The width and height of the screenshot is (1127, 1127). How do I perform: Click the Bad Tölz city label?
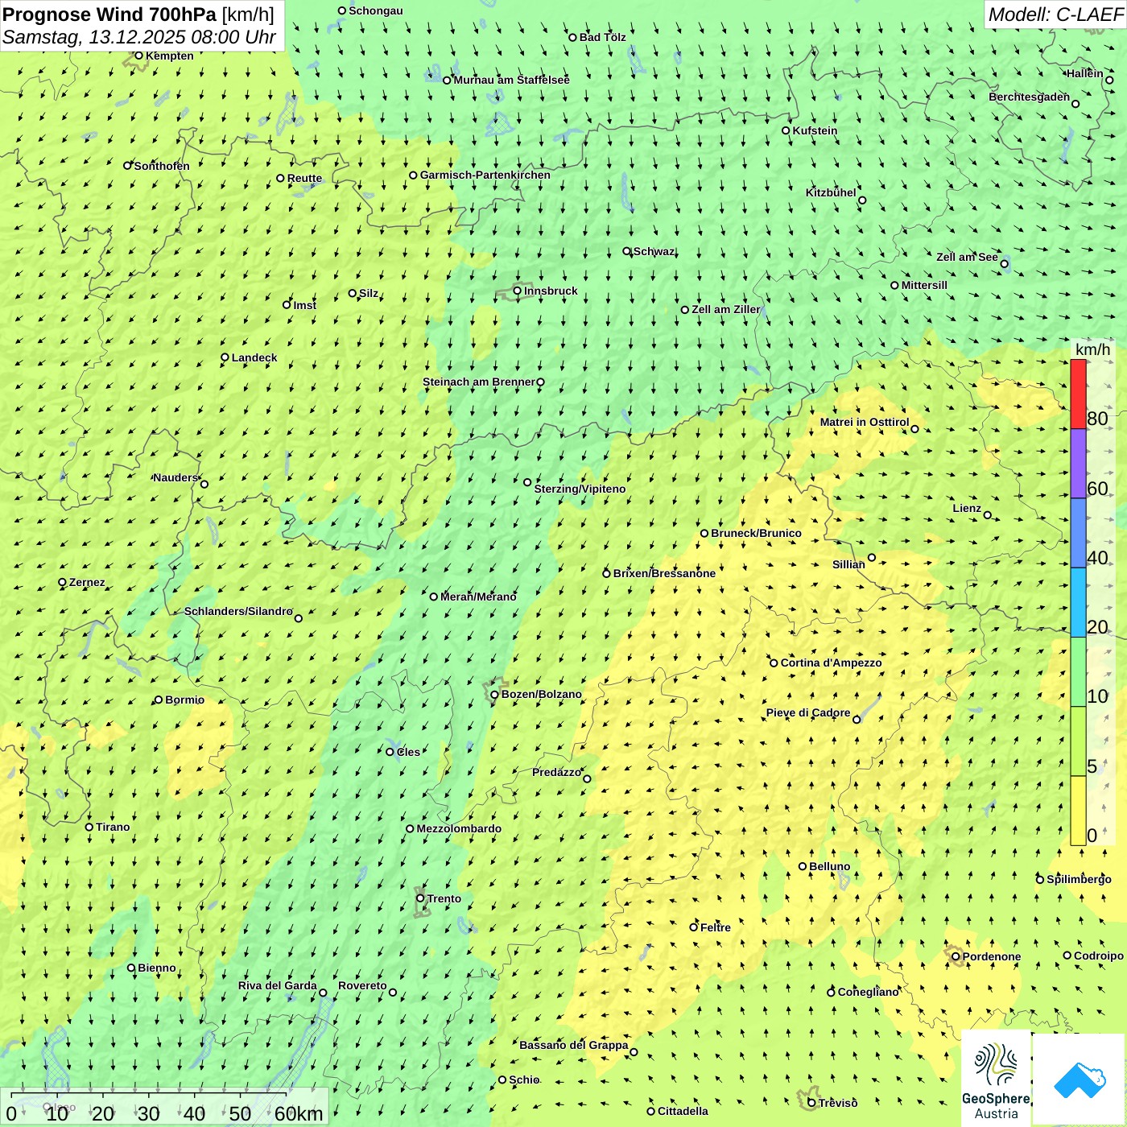(603, 37)
